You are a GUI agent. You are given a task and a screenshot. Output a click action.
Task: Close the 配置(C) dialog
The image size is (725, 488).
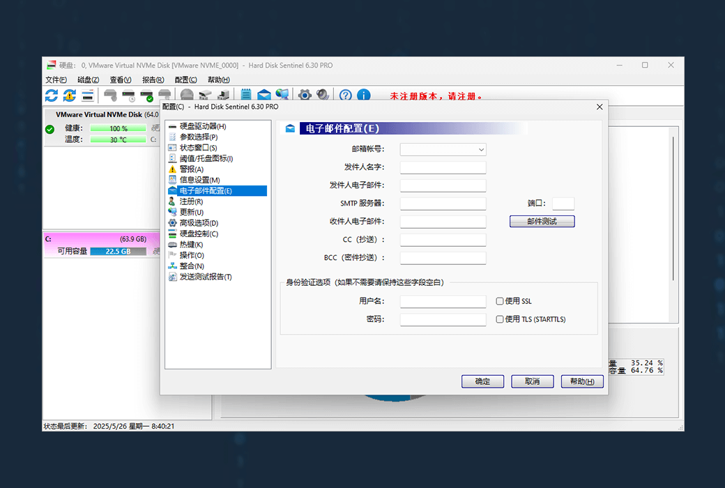(x=600, y=107)
